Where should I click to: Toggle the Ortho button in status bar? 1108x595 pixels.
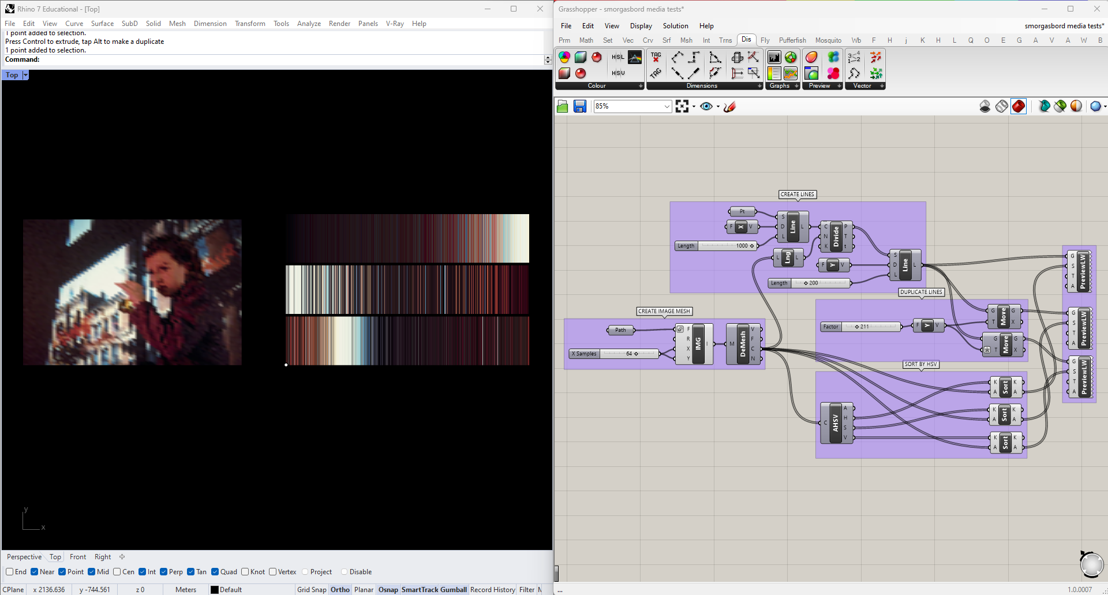340,589
